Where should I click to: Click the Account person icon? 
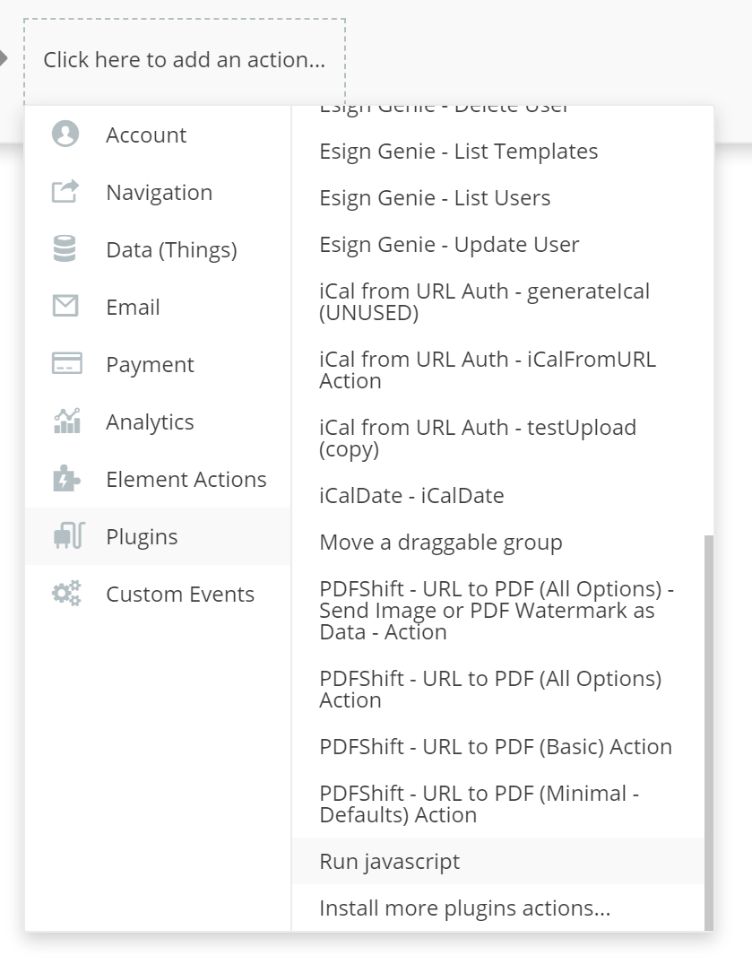click(65, 135)
